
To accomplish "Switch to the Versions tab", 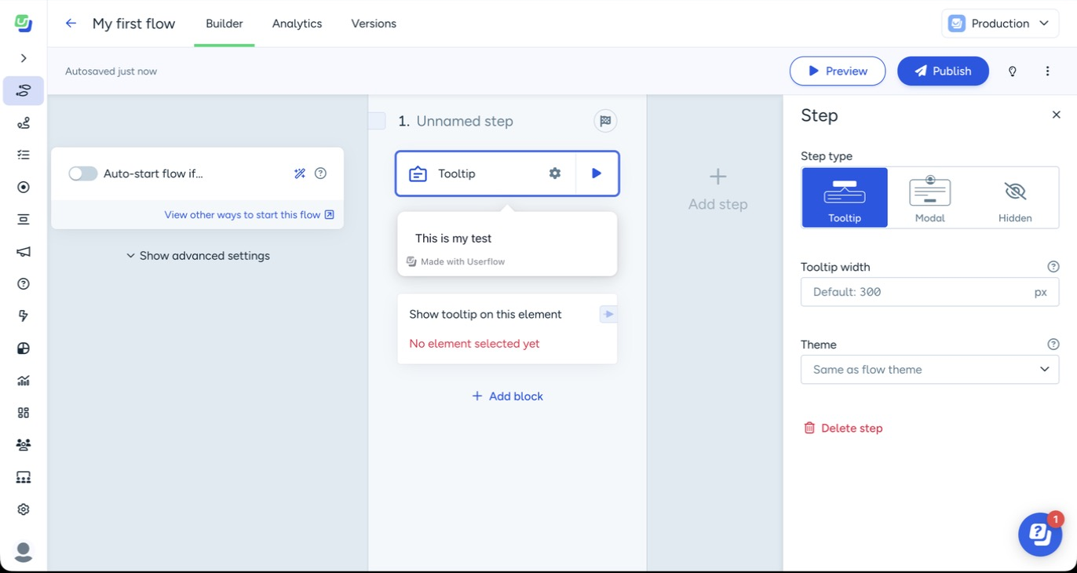I will click(374, 24).
